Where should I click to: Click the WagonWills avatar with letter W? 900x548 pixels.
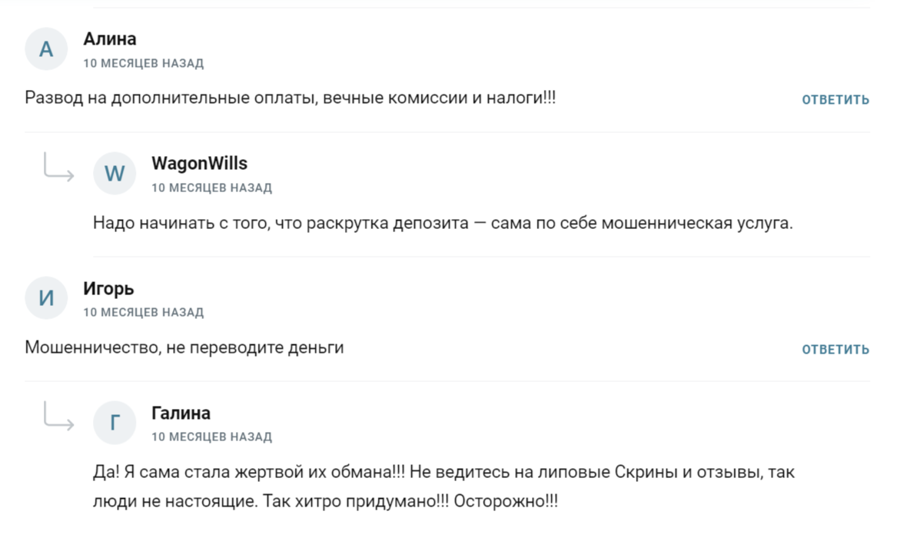115,174
